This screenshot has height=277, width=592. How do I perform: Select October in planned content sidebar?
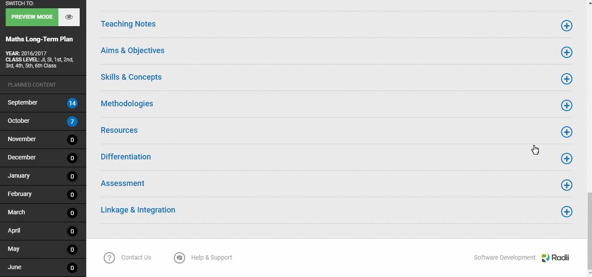(43, 121)
